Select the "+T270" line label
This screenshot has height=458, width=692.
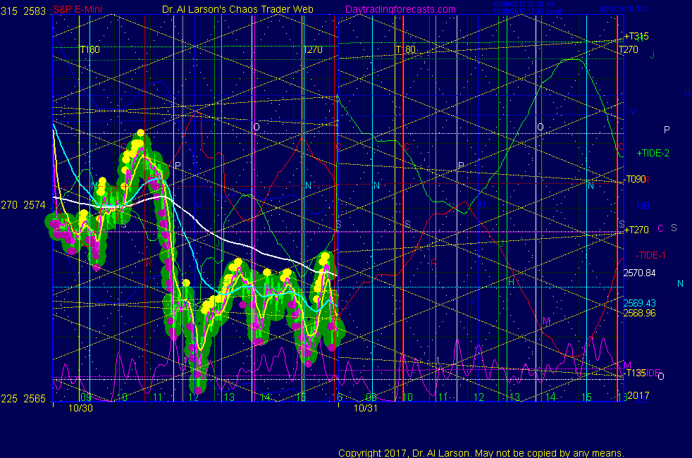pyautogui.click(x=636, y=230)
